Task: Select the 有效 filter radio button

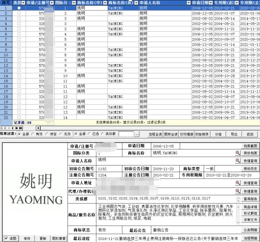Action: [33, 134]
